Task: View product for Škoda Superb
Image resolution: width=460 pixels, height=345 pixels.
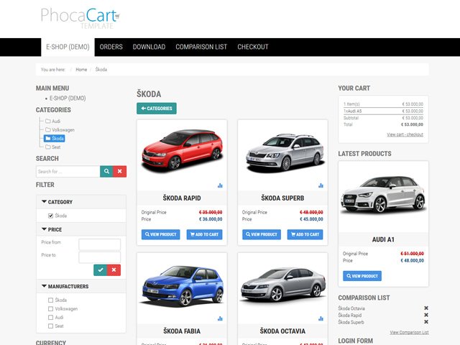Action: [x=262, y=234]
